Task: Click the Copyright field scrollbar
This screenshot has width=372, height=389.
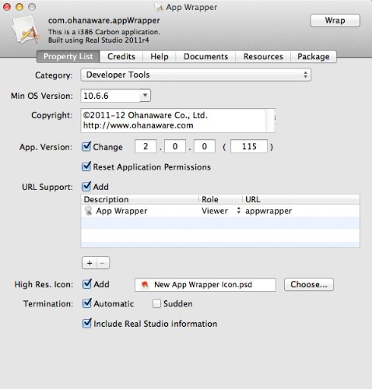Action: [271, 121]
